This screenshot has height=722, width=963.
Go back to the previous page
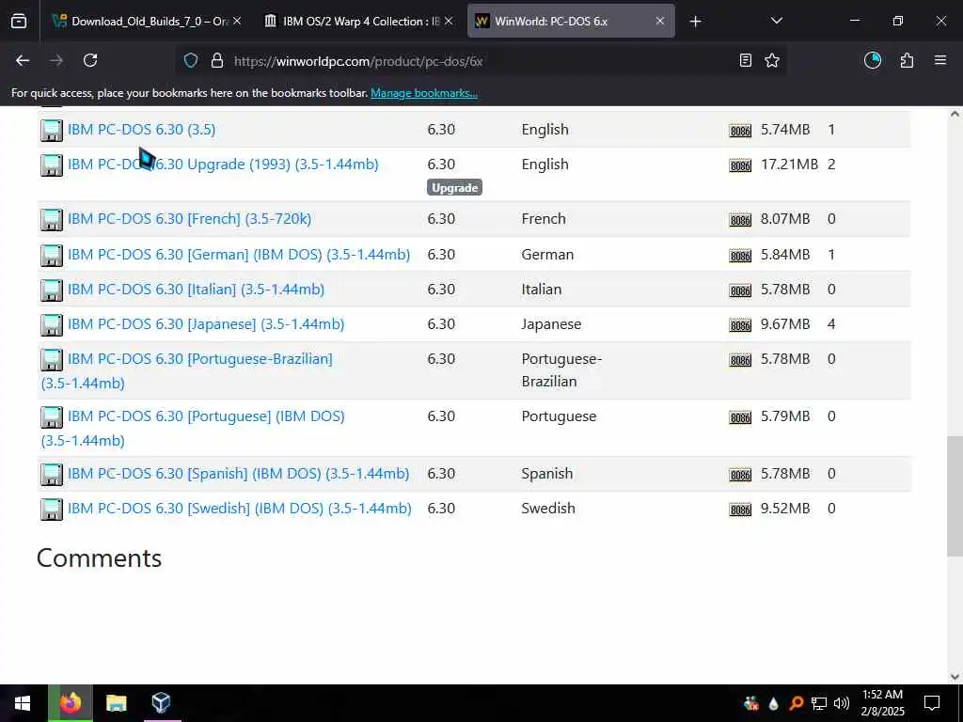[23, 60]
